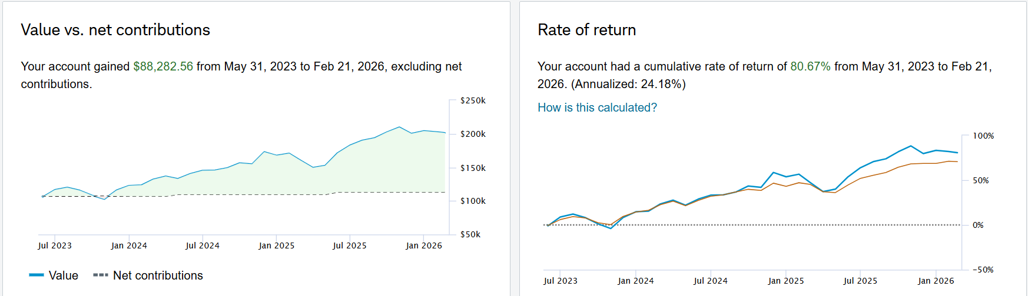Click Jan 2025 label on value chart
Screen dimensions: 1028x296
(276, 245)
